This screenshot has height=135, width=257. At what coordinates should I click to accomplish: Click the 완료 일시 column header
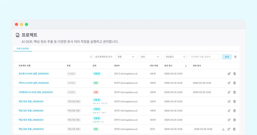[x=197, y=65]
